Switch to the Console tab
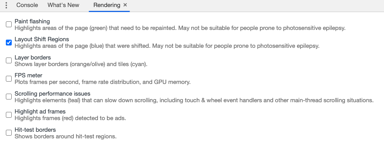Image resolution: width=384 pixels, height=143 pixels. pos(27,5)
